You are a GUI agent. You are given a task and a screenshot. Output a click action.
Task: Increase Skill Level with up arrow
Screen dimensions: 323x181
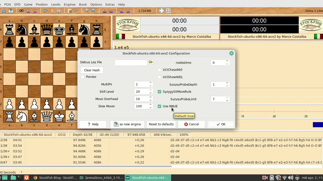pos(150,90)
